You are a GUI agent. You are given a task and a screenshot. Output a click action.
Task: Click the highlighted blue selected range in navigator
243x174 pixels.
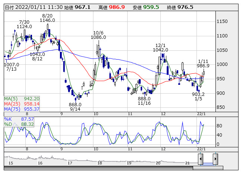click(x=208, y=163)
